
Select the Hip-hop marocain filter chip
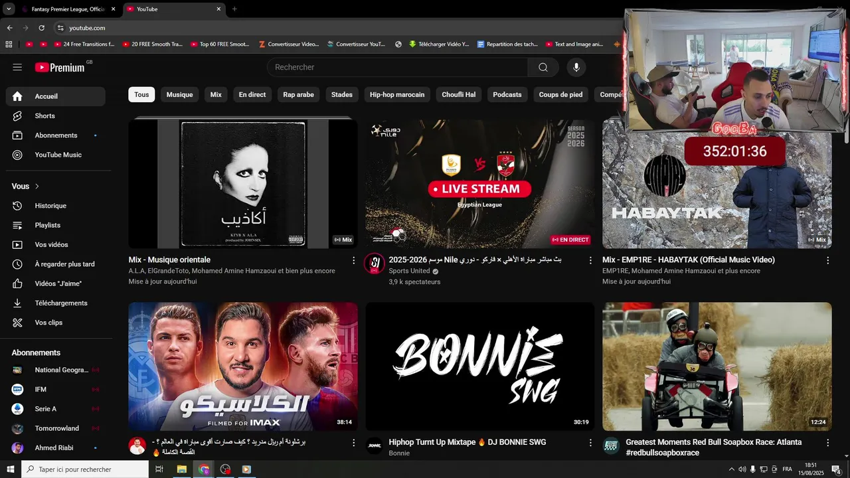(x=397, y=94)
